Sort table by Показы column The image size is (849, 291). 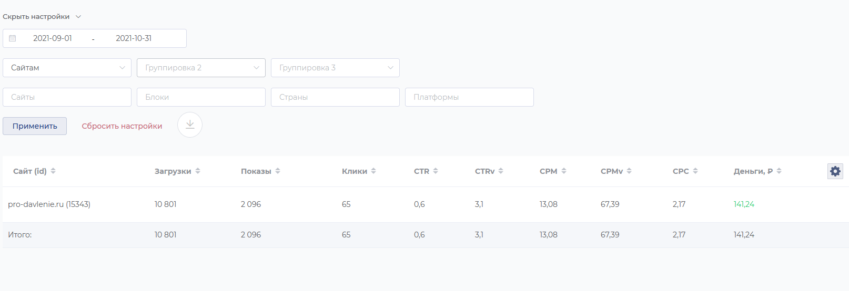278,171
